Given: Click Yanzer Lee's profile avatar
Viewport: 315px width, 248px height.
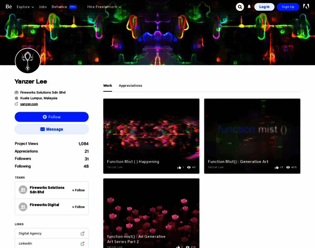Looking at the screenshot, I should 28,61.
